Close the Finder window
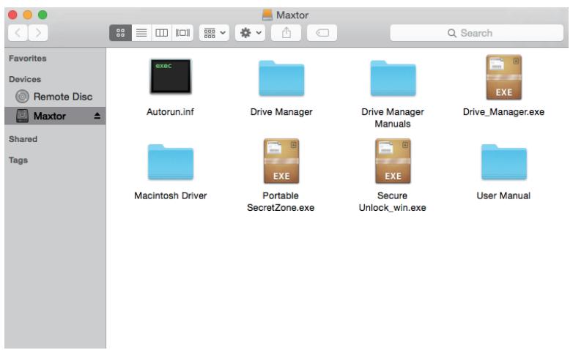This screenshot has width=573, height=350. point(12,15)
